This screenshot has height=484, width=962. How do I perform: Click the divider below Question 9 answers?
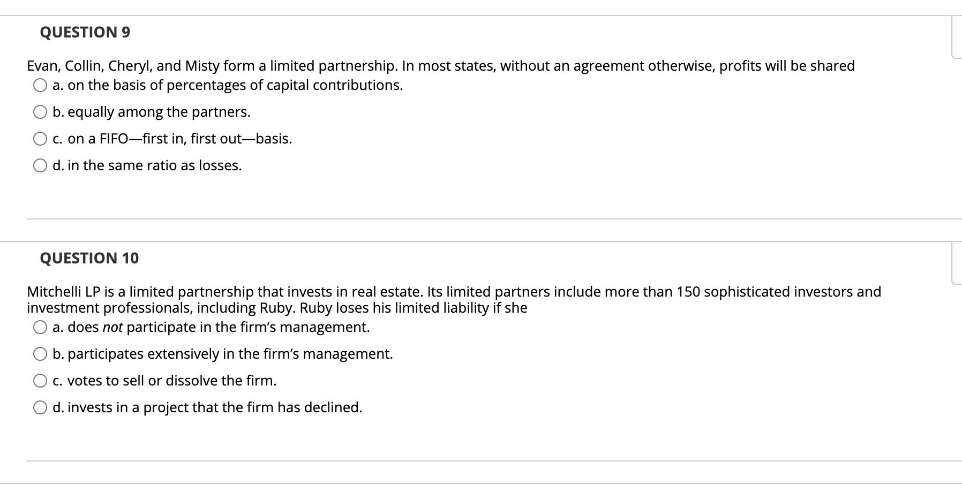point(482,218)
